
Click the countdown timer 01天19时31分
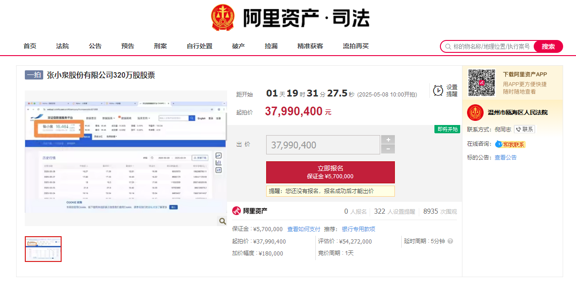click(x=310, y=93)
